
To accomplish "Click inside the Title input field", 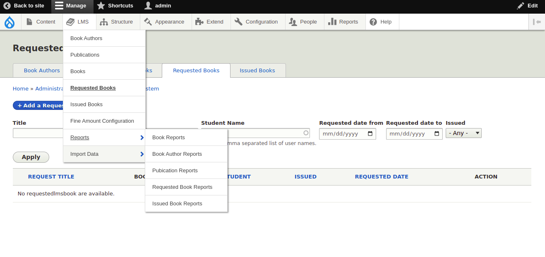I will pos(38,133).
